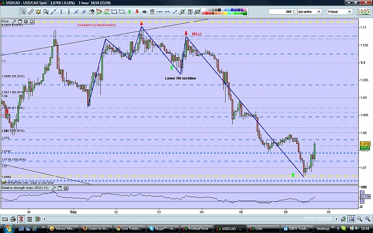Switch to the Listen to live taskbar button

(x=96, y=229)
